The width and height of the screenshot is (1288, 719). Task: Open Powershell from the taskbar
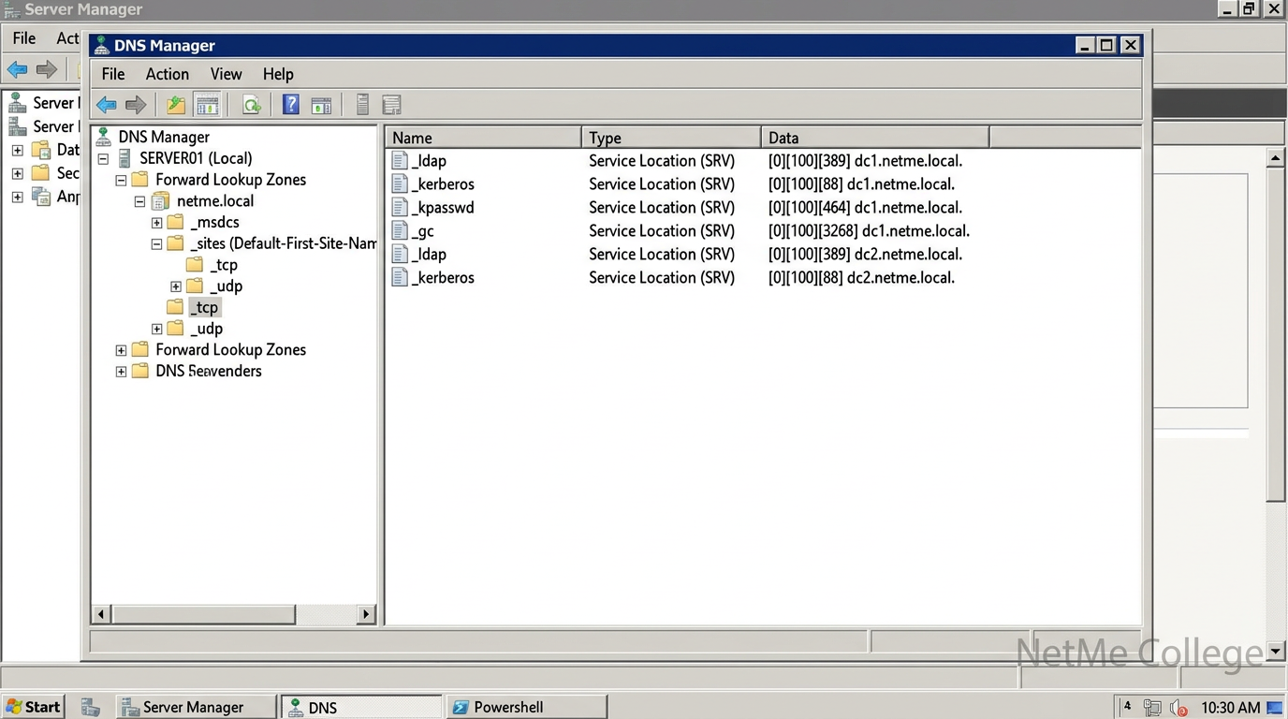point(527,707)
